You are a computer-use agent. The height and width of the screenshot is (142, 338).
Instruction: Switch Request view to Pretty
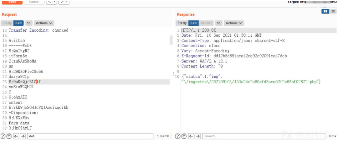[x=7, y=23]
